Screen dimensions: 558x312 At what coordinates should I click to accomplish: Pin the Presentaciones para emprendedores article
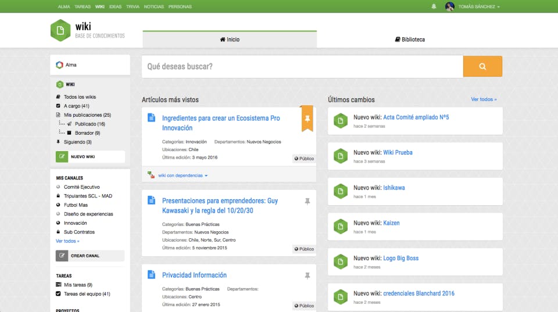[307, 202]
